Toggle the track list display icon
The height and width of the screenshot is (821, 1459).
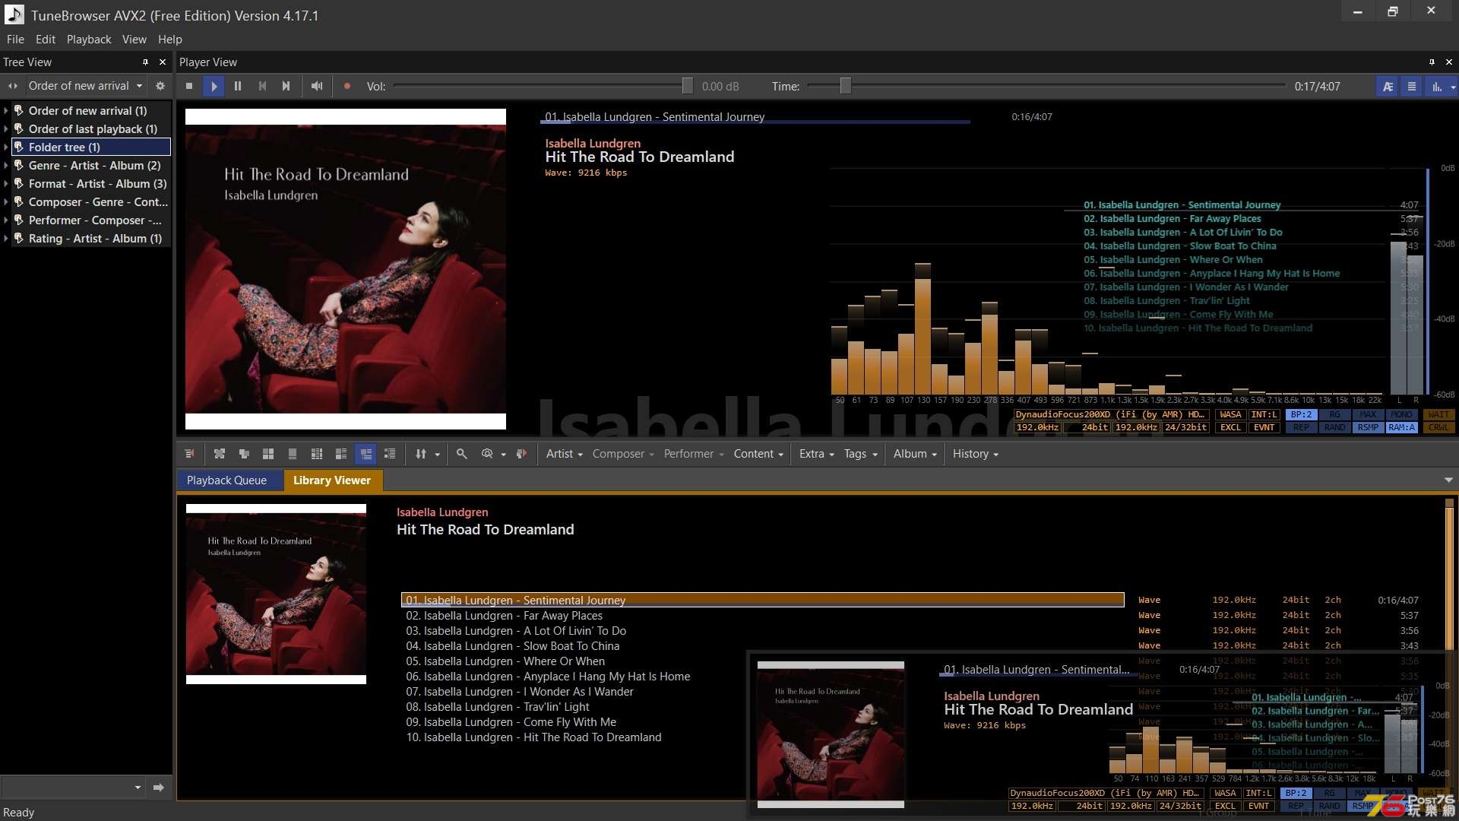coord(1412,87)
